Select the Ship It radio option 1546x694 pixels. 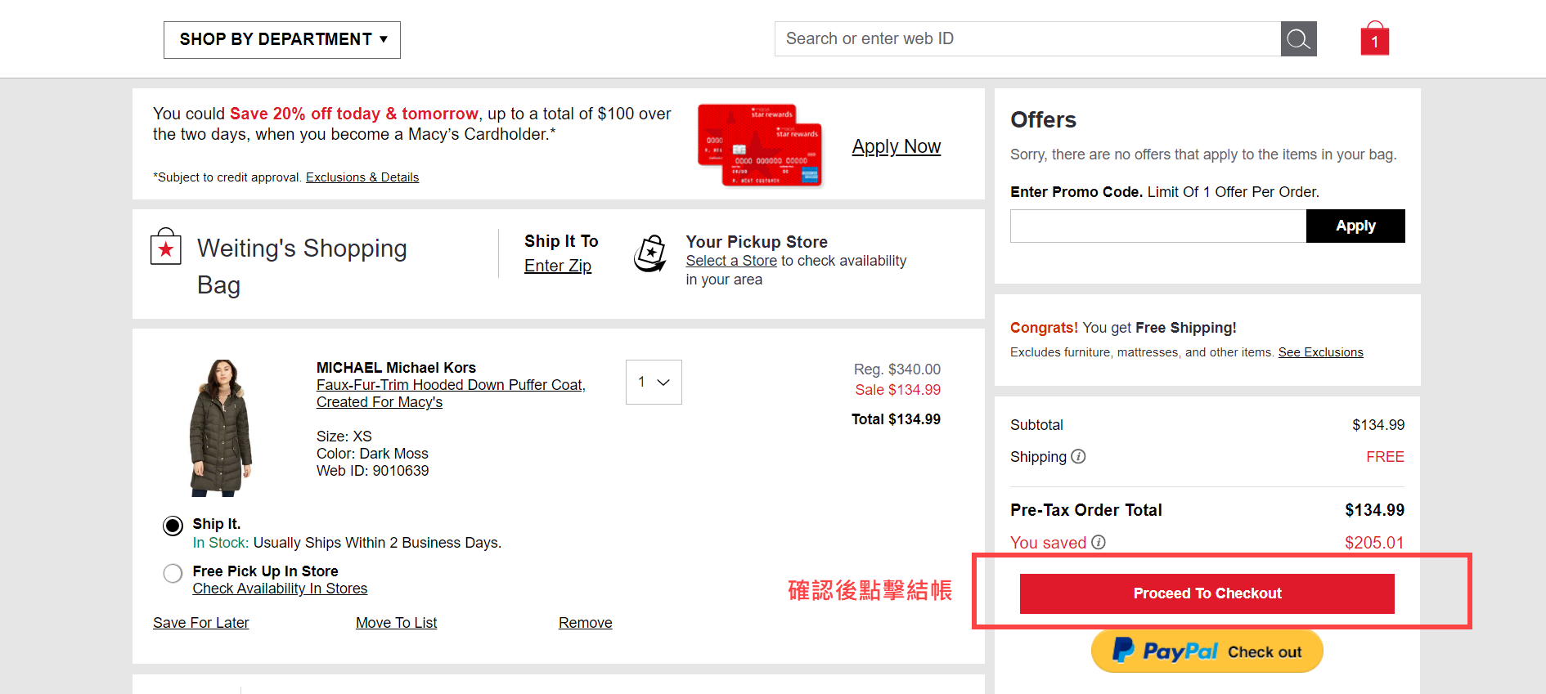[x=173, y=526]
